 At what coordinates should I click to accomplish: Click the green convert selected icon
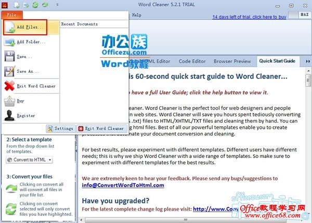click(11, 209)
